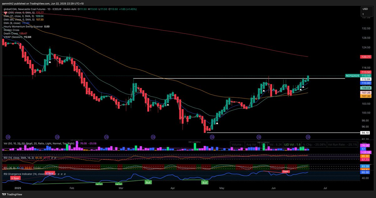Click the Vol Run Rate : -25.1% cell
The image size is (376, 198).
tap(343, 145)
